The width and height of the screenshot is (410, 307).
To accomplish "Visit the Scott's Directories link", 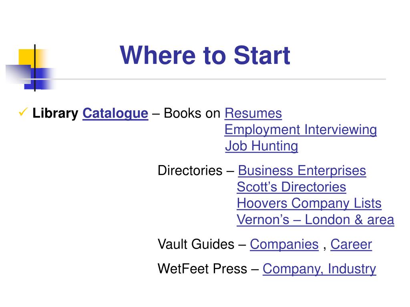I will point(291,187).
